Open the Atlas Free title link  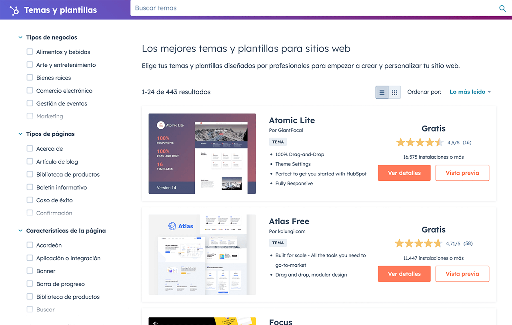(x=289, y=221)
